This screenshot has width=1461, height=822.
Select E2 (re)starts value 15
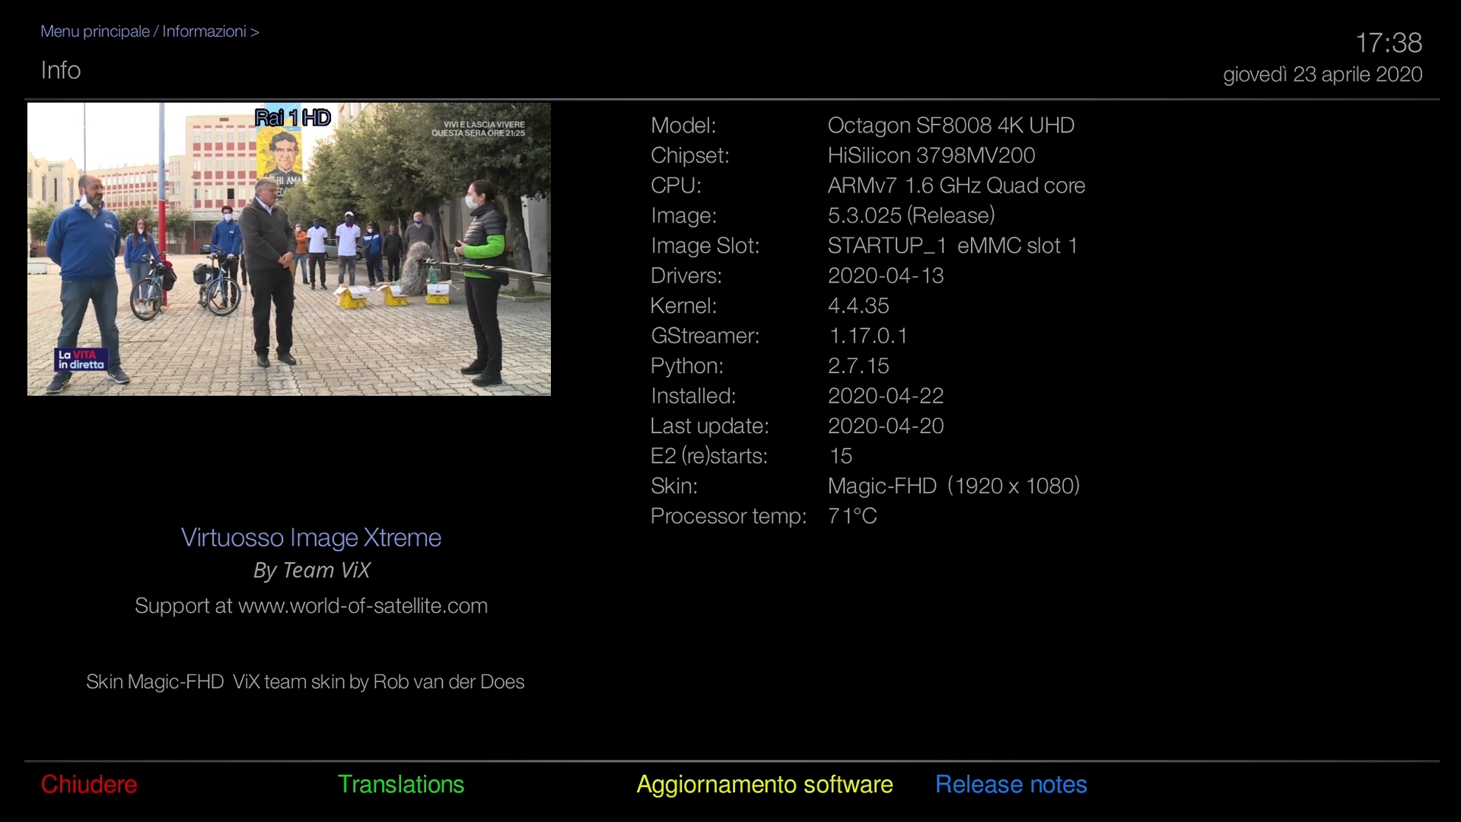(841, 456)
